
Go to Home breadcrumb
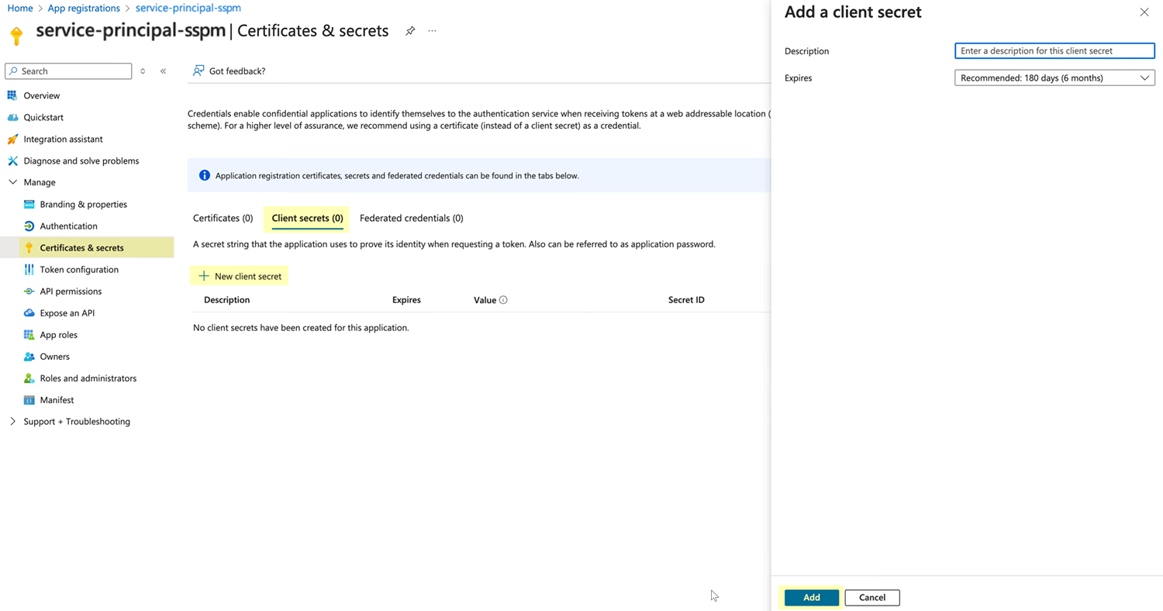click(x=20, y=8)
